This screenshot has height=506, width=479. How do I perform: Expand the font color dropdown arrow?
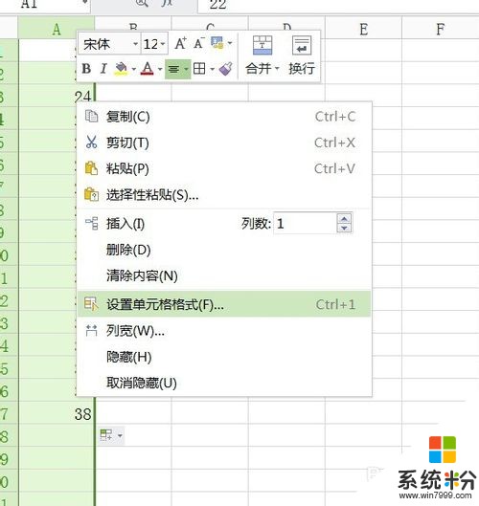(160, 69)
